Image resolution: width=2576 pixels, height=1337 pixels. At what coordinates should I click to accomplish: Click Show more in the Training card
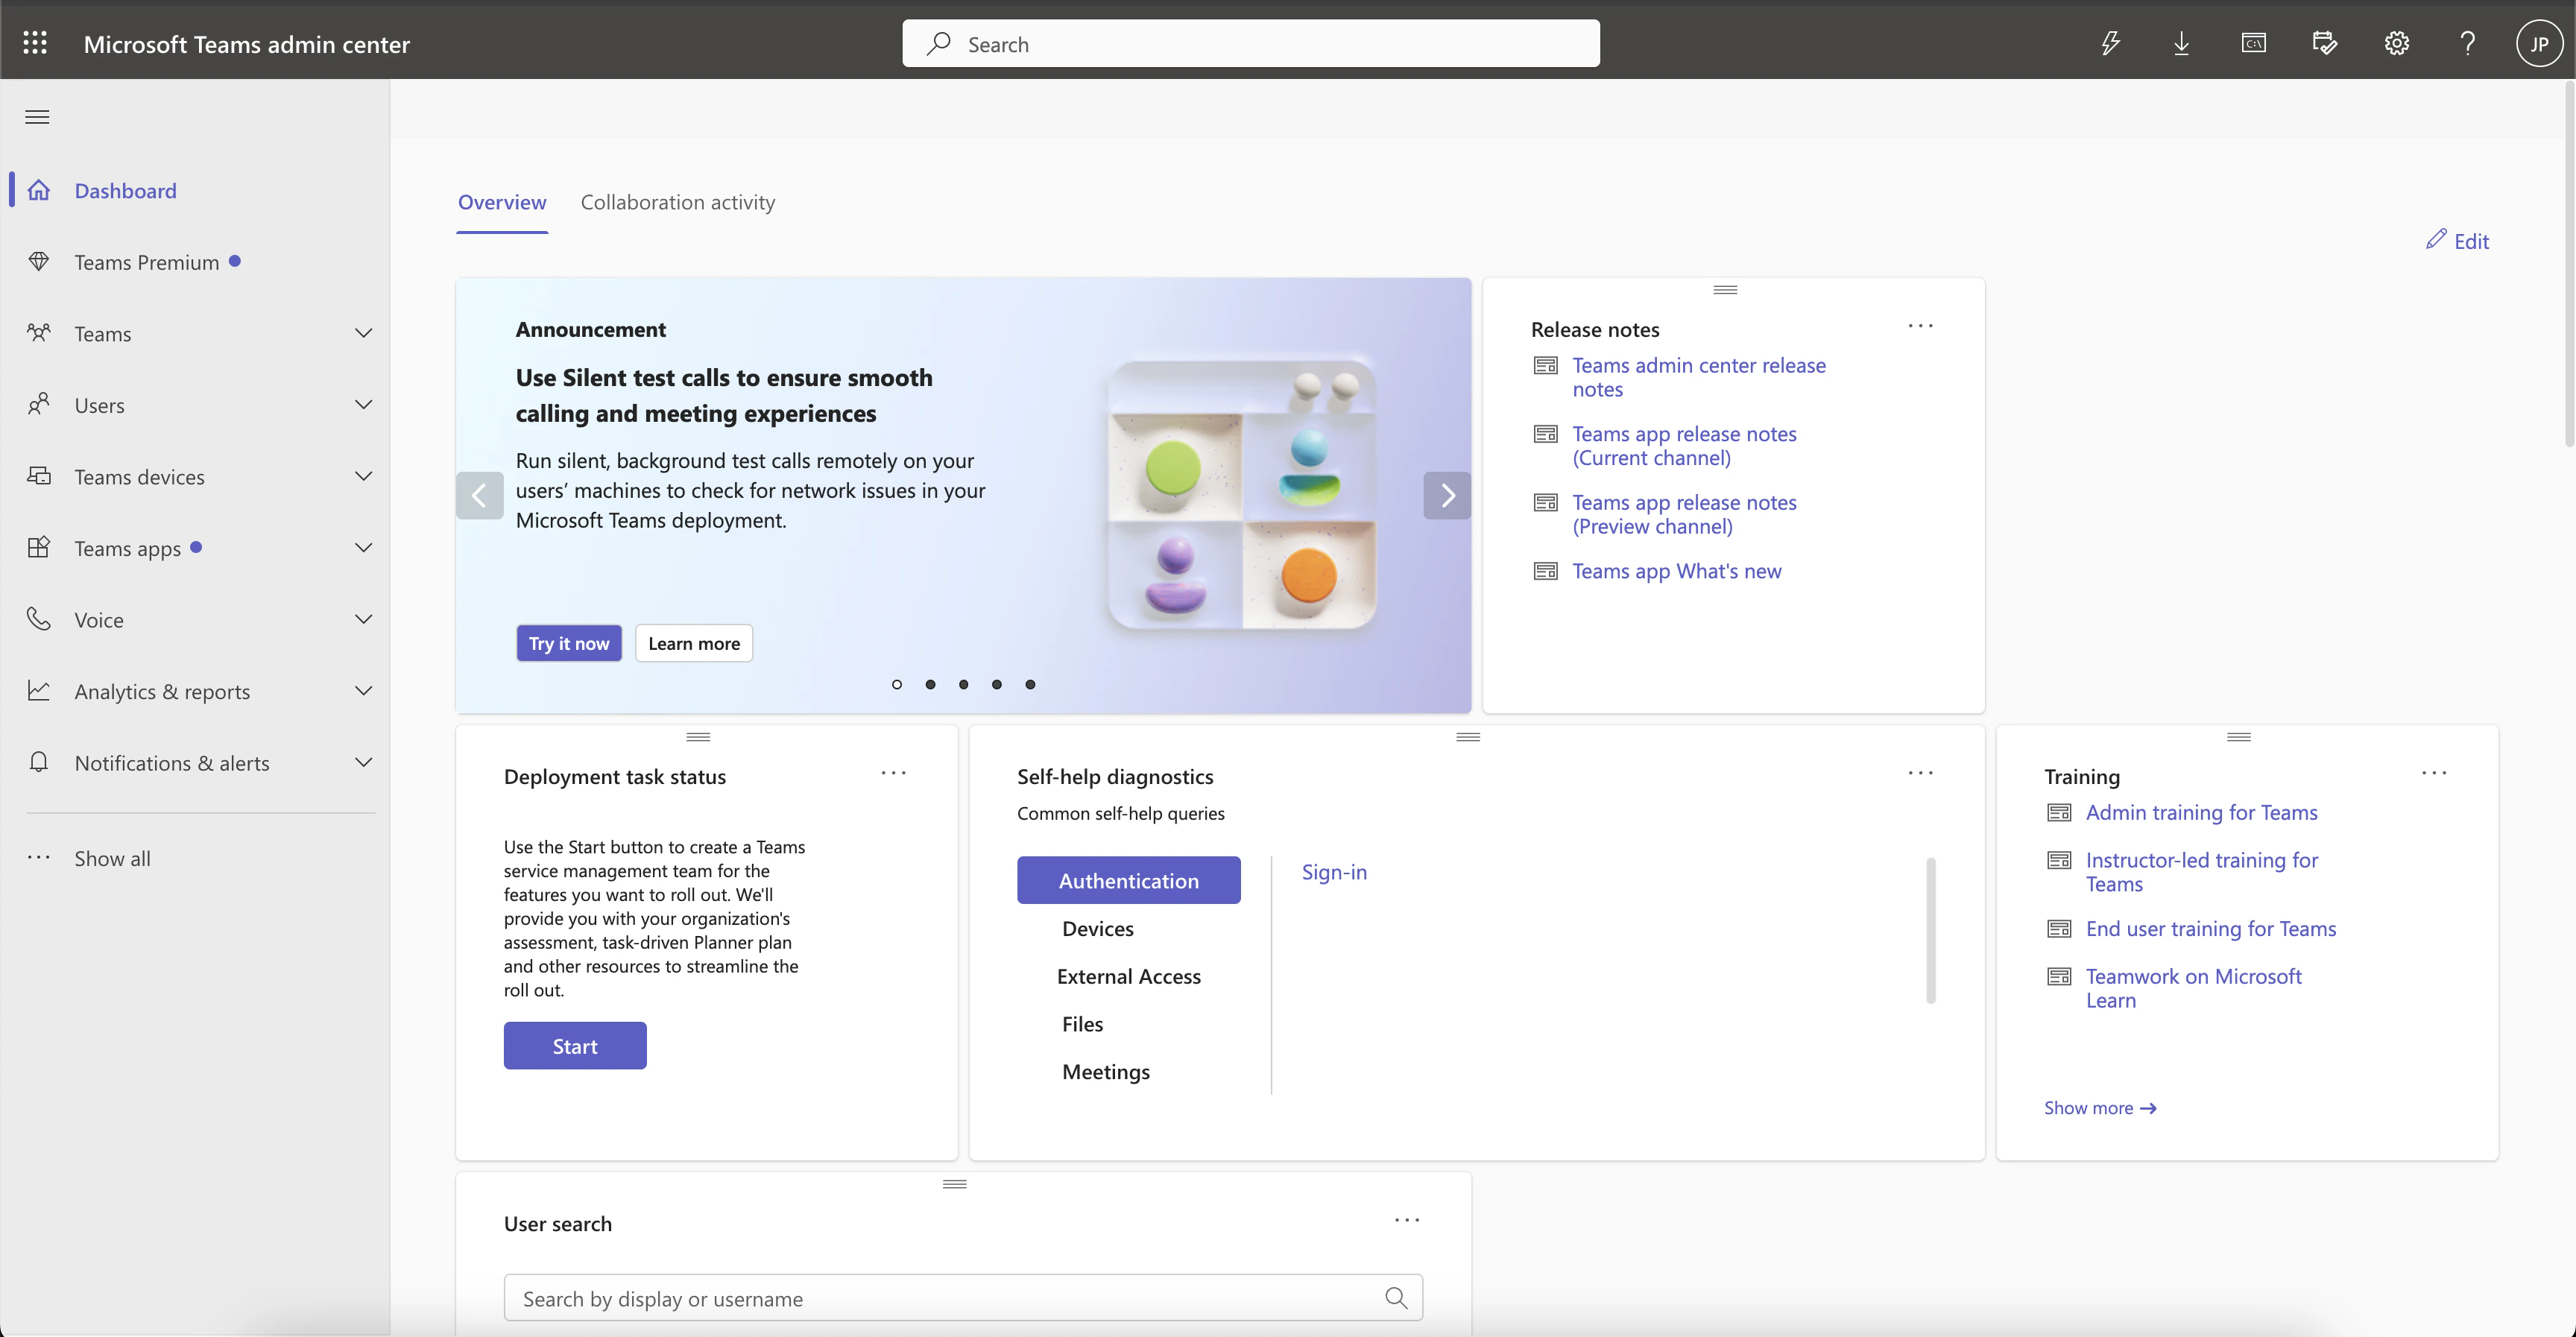(2100, 1107)
